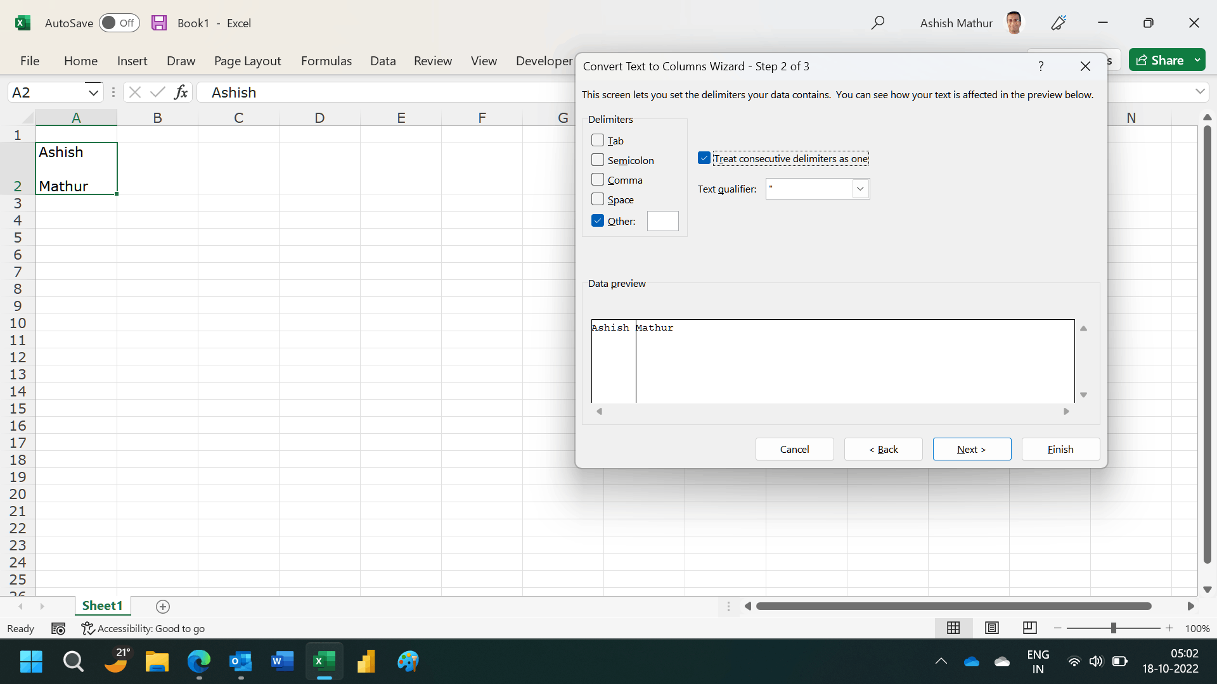Expand the Share button dropdown chevron
Screen dimensions: 1217x684
(x=1197, y=60)
